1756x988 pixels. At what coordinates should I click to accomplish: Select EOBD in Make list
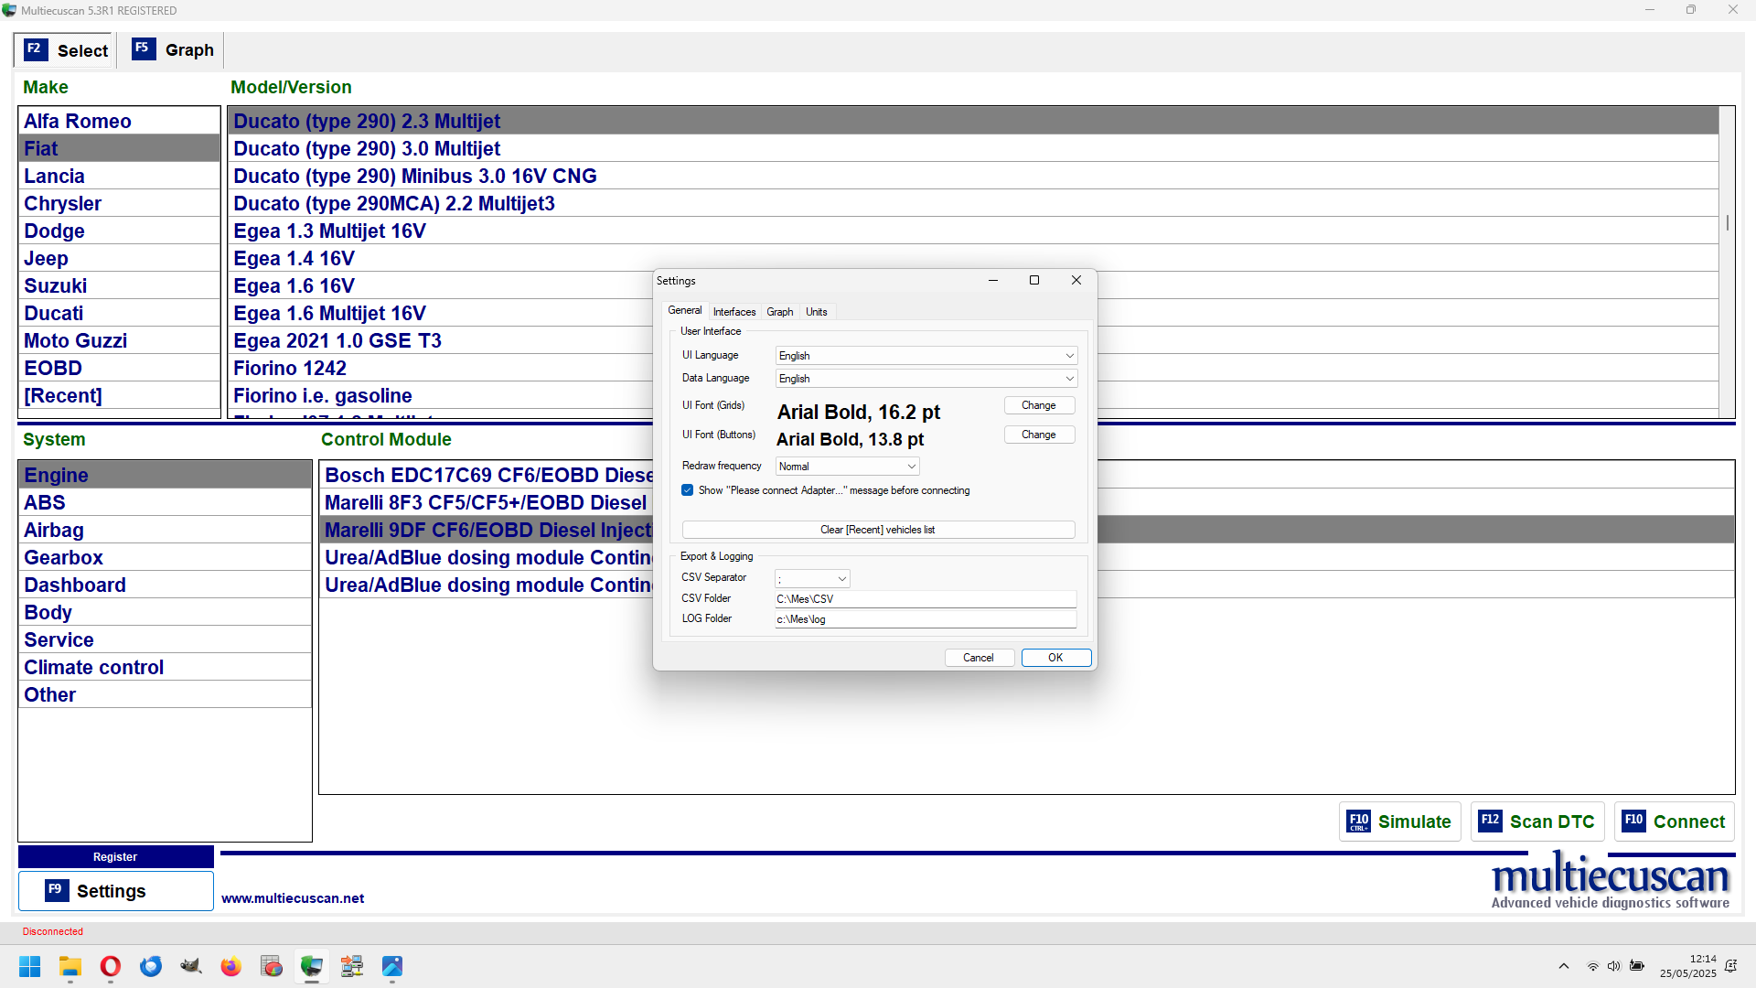[x=119, y=369]
